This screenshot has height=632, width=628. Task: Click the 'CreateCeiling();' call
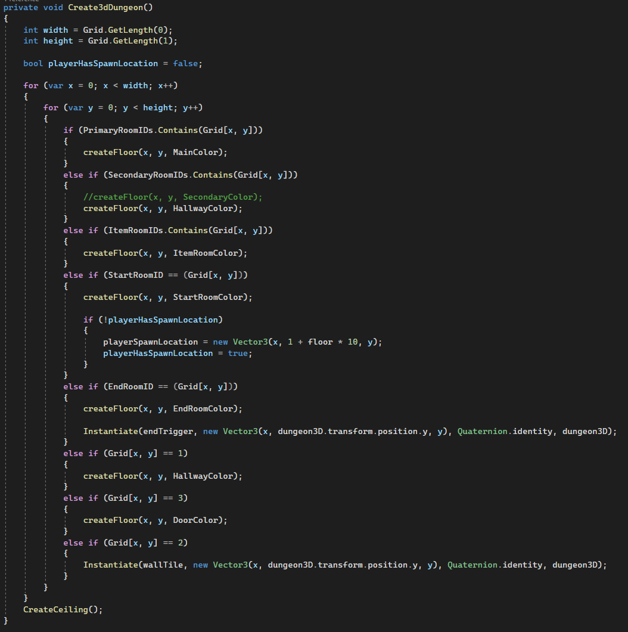pyautogui.click(x=63, y=610)
